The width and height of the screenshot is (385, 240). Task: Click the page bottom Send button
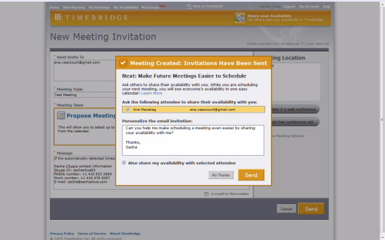coord(311,209)
